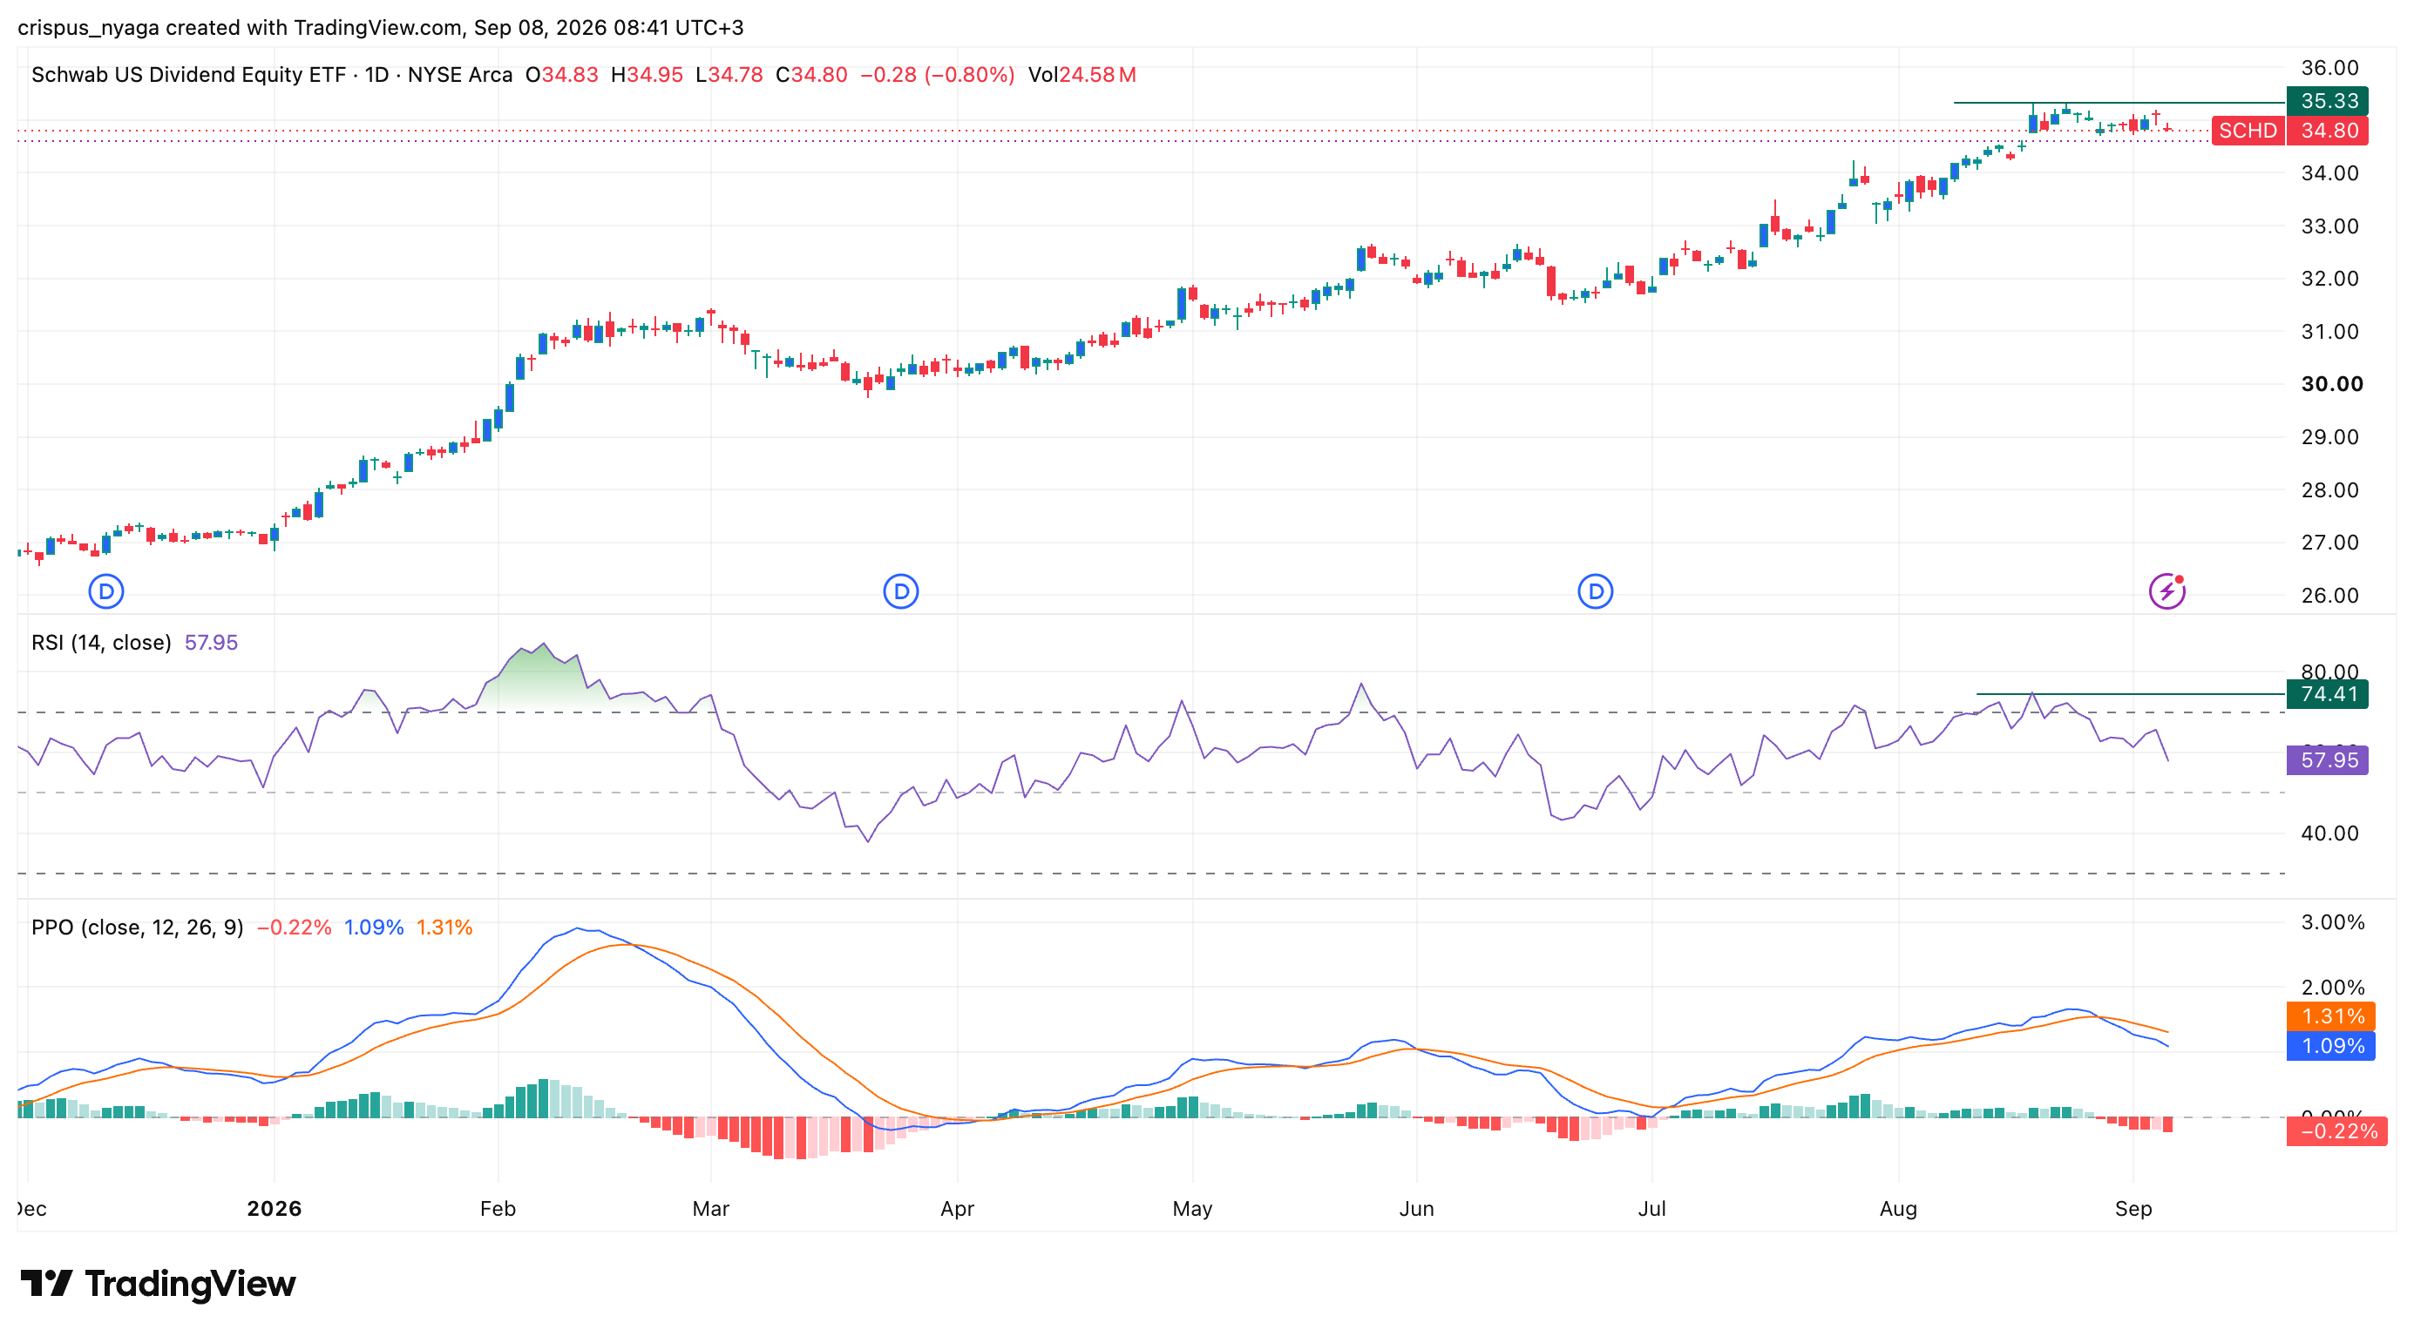Click the Jun label on the time axis

coord(1416,1209)
